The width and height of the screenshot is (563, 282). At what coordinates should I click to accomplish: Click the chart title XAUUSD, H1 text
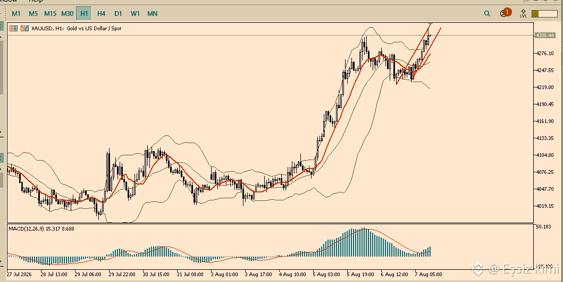point(77,28)
